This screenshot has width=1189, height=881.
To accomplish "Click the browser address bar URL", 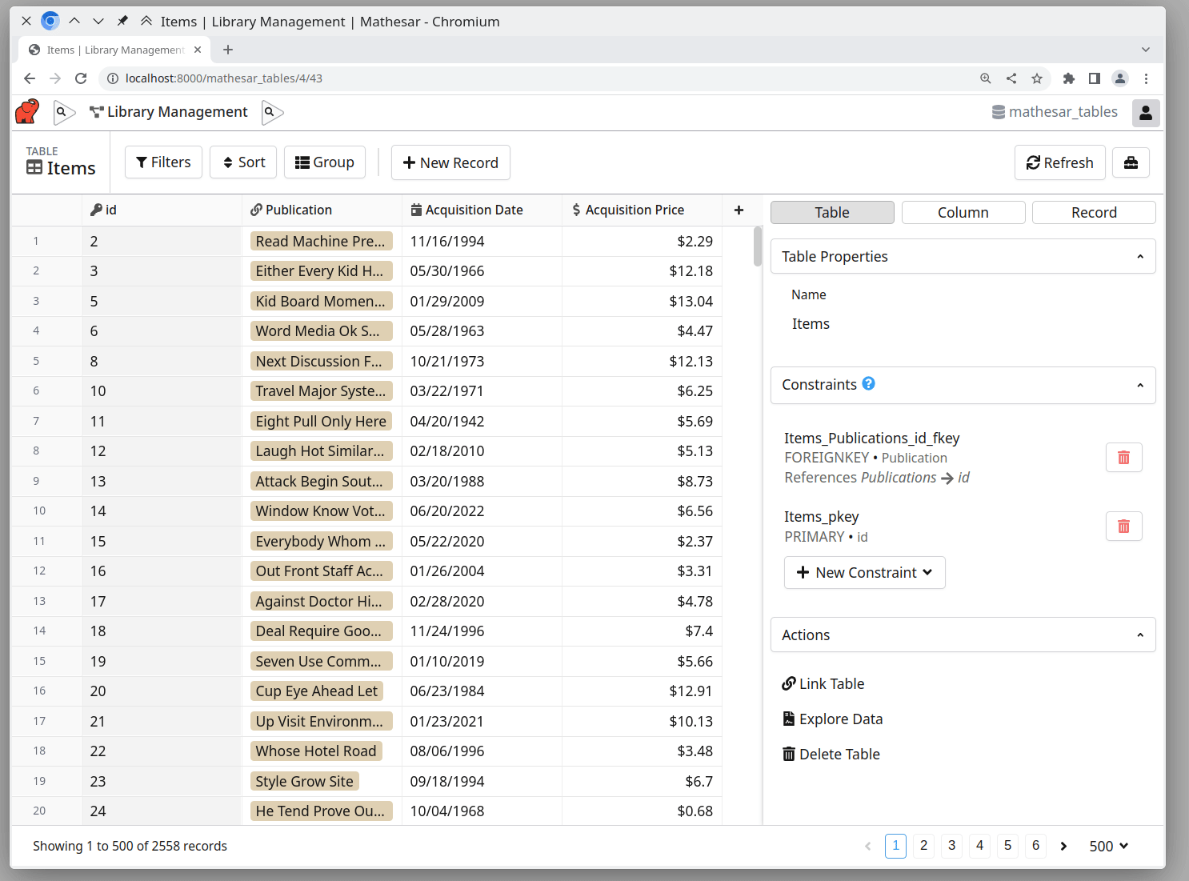I will [x=224, y=78].
